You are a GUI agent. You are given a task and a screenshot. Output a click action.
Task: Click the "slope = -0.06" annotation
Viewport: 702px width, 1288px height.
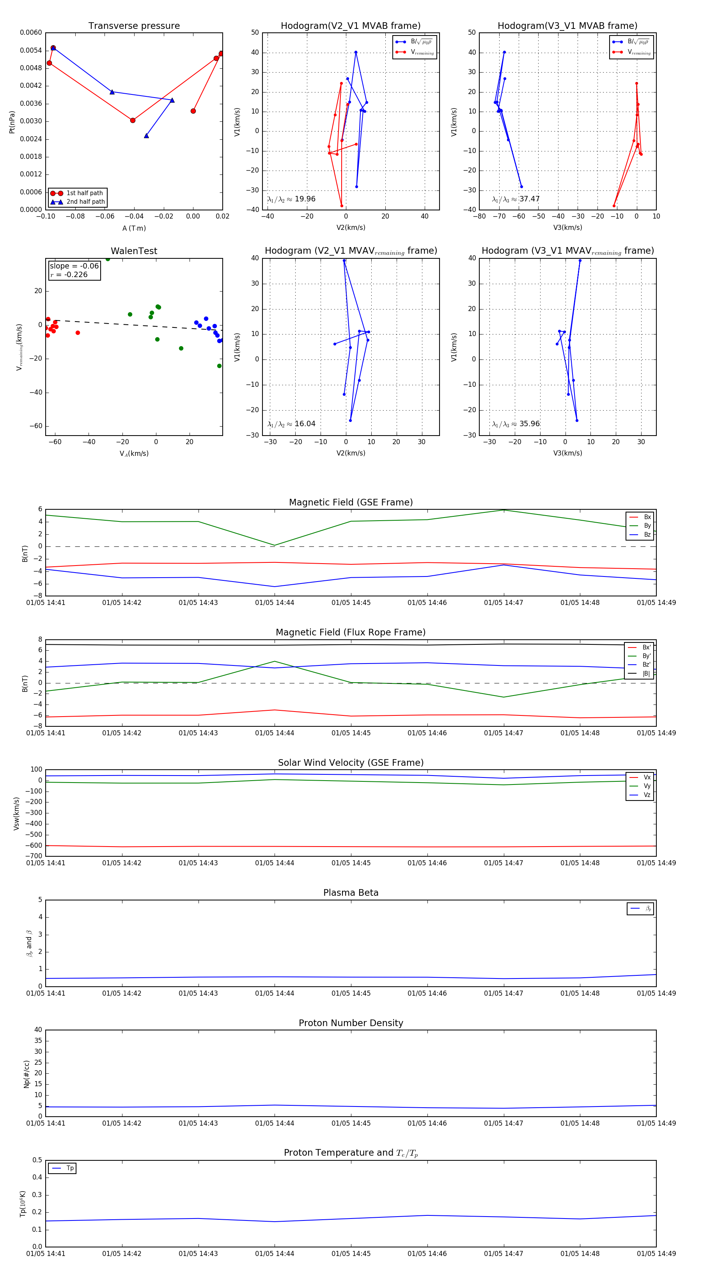[x=74, y=266]
